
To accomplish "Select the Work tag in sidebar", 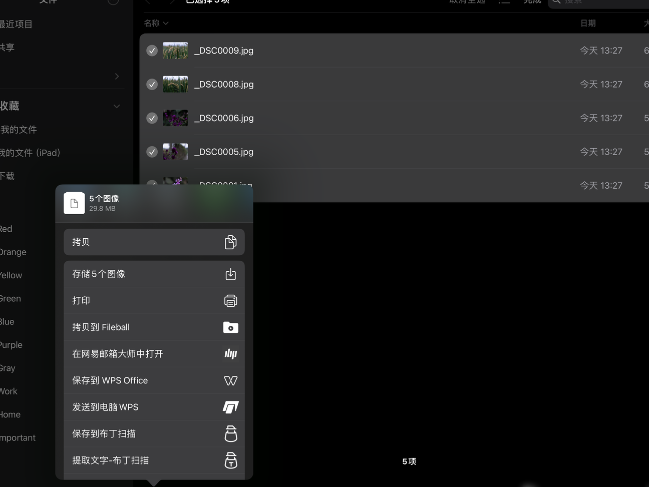I will pos(9,391).
